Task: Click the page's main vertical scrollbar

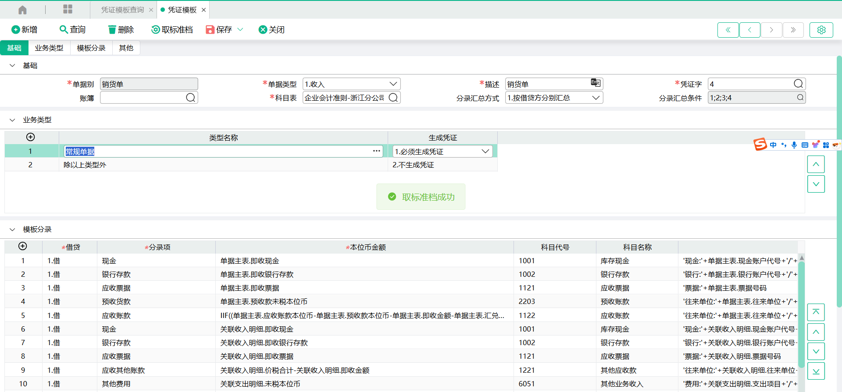Action: [x=839, y=182]
